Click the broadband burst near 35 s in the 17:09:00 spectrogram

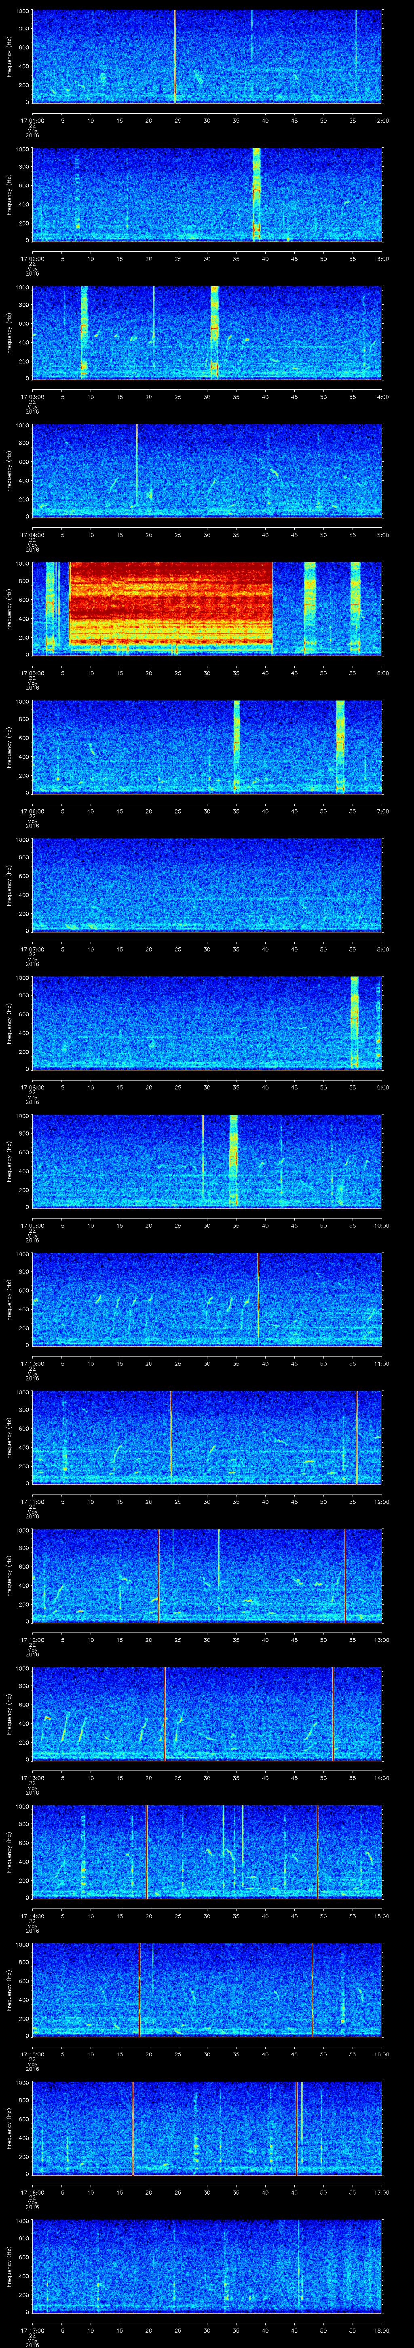click(x=234, y=1160)
